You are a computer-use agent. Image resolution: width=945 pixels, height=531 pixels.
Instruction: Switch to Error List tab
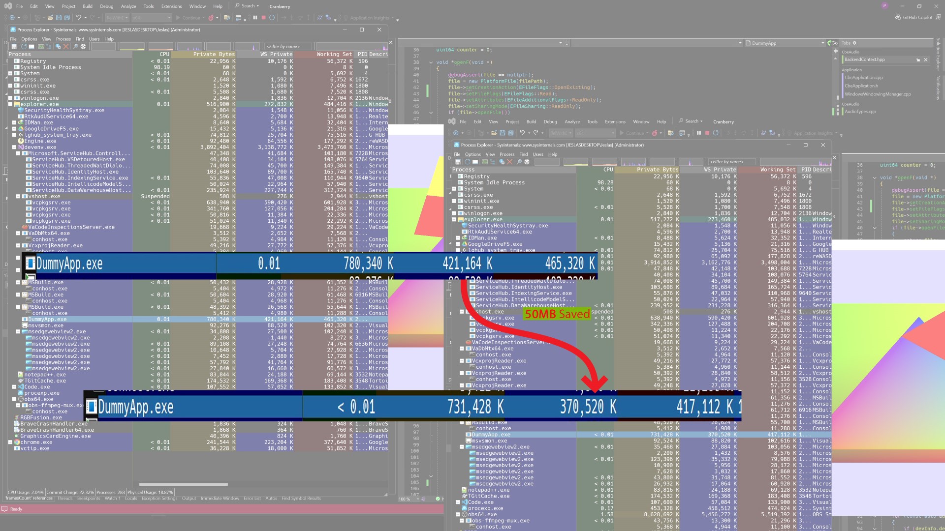click(x=252, y=498)
